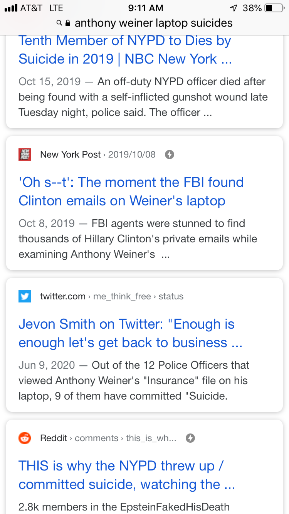The image size is (289, 514).
Task: Tap the New York Post favicon
Action: coord(25,155)
